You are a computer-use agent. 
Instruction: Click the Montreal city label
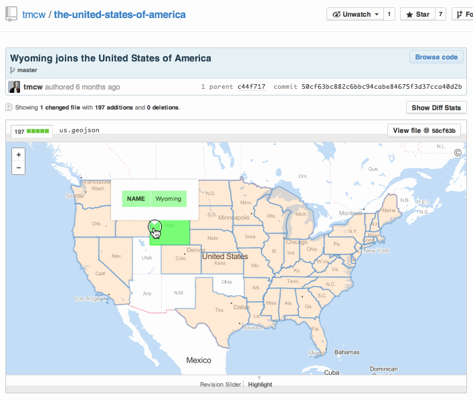[351, 213]
